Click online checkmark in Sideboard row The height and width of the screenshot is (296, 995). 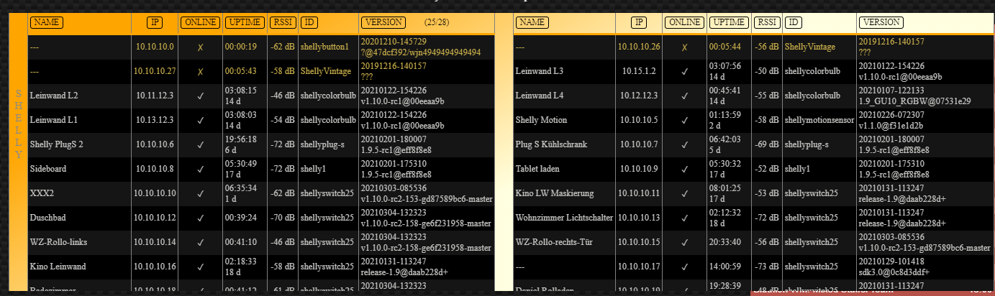tap(200, 169)
